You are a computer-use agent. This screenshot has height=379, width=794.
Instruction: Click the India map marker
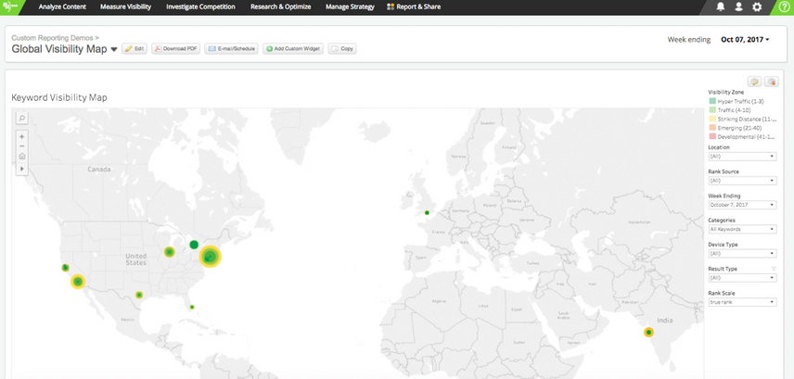point(648,332)
